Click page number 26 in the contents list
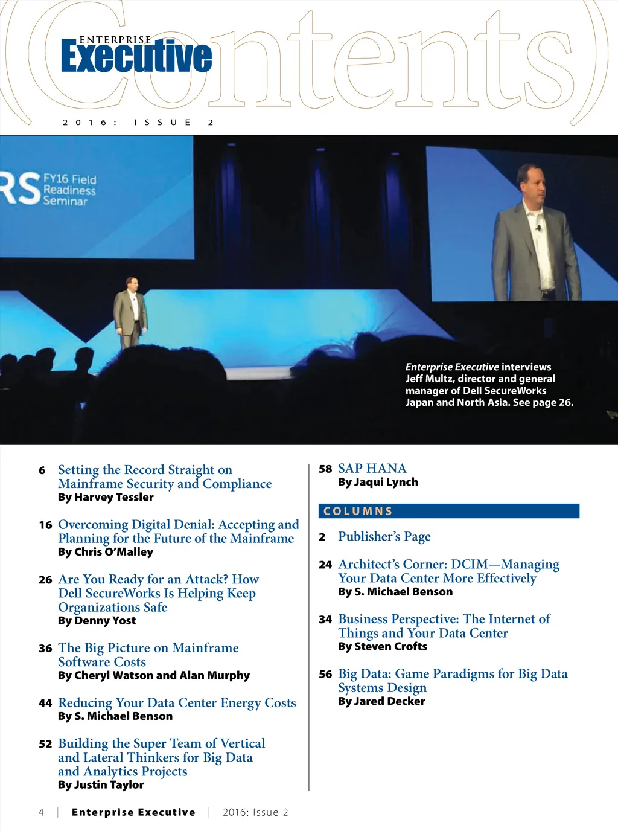618x831 pixels. coord(45,580)
